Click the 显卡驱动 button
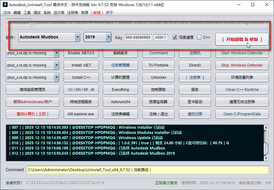This screenshot has height=190, width=274. click(195, 102)
